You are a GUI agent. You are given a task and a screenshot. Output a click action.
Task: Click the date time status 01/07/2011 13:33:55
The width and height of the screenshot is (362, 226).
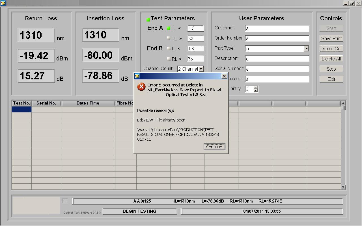point(262,211)
